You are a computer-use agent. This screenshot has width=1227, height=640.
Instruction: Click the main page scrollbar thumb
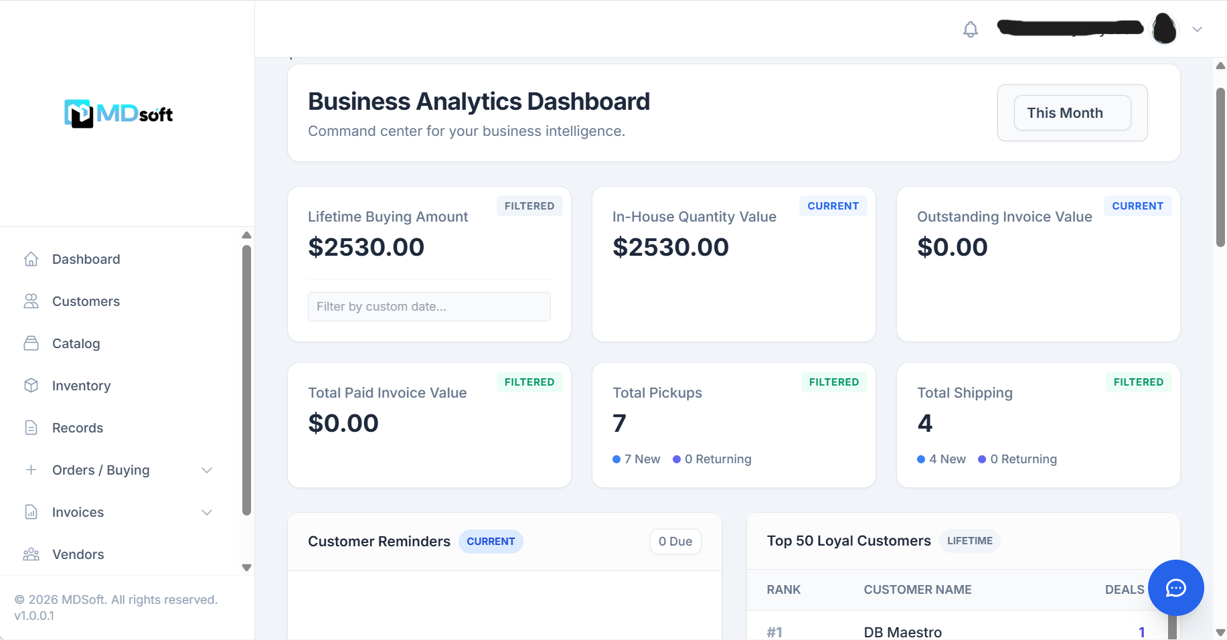tap(1220, 167)
